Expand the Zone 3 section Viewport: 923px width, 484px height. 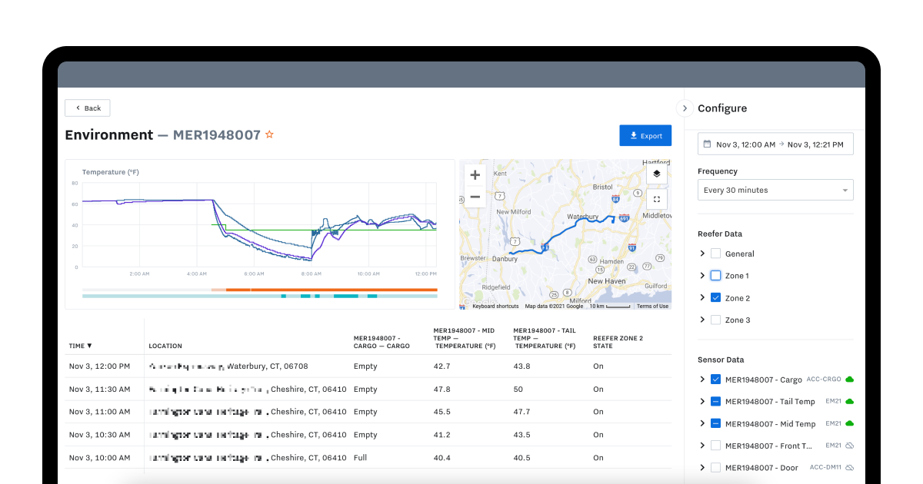coord(702,320)
